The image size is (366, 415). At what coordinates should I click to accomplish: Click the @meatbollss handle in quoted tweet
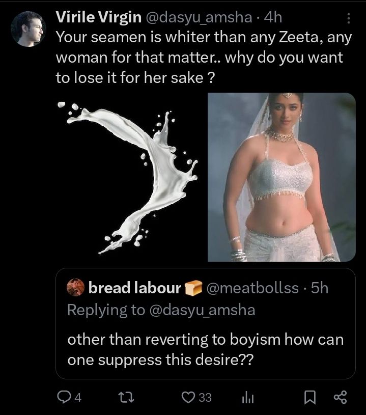[251, 288]
